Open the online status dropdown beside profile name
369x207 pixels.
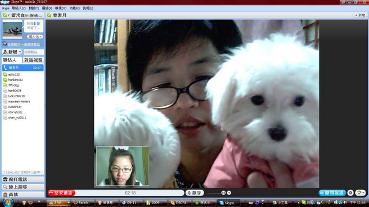6,16
